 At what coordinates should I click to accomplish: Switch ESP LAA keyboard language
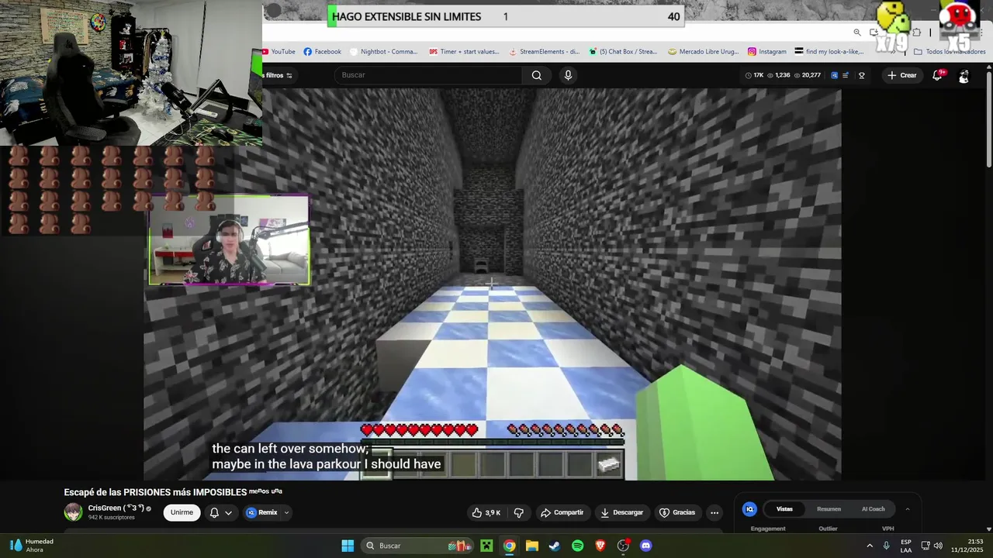pyautogui.click(x=906, y=546)
